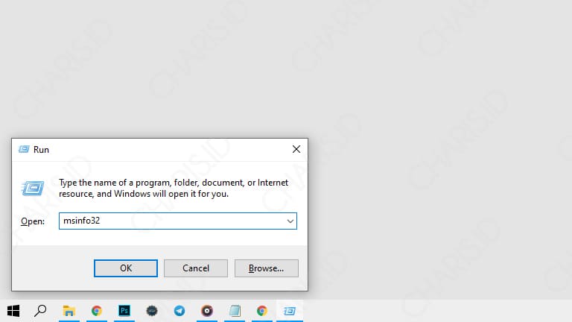
Task: Open the Chrome icon beside File Explorer
Action: pyautogui.click(x=96, y=311)
